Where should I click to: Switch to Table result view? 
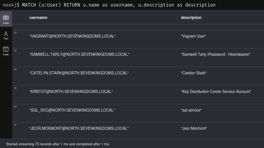click(6, 19)
